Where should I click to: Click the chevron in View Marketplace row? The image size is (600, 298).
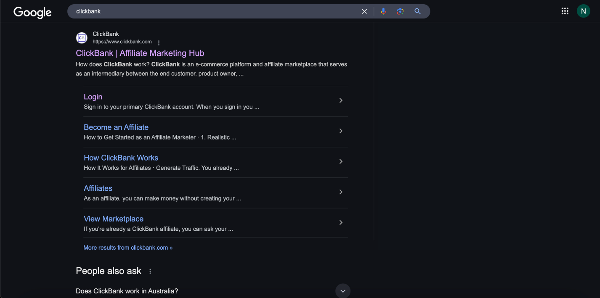pos(341,222)
